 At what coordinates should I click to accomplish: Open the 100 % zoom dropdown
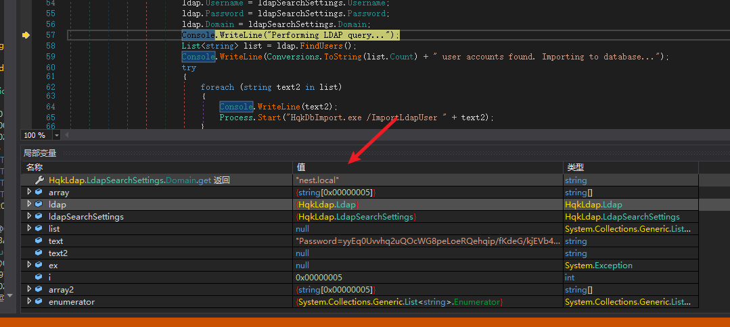(57, 135)
